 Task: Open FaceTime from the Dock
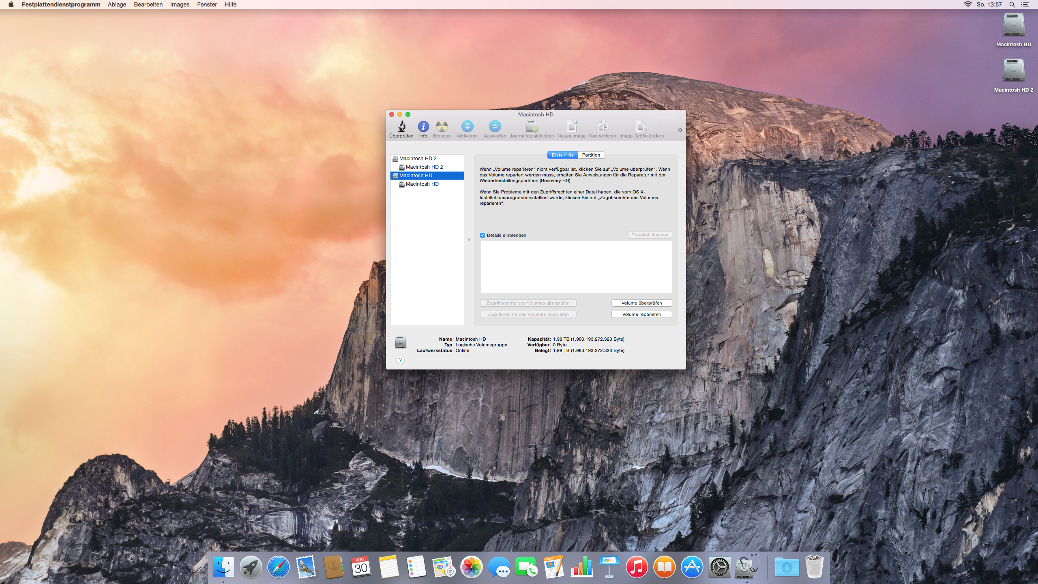(526, 567)
